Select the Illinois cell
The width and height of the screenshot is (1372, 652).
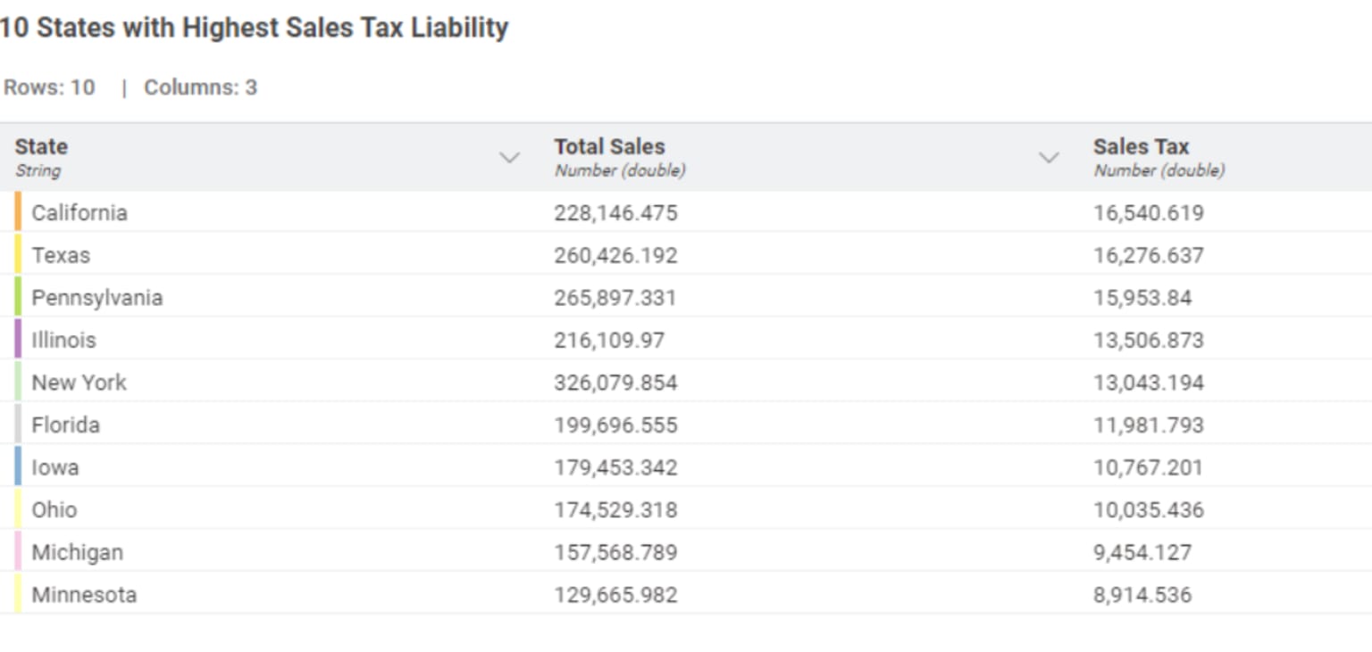click(63, 340)
